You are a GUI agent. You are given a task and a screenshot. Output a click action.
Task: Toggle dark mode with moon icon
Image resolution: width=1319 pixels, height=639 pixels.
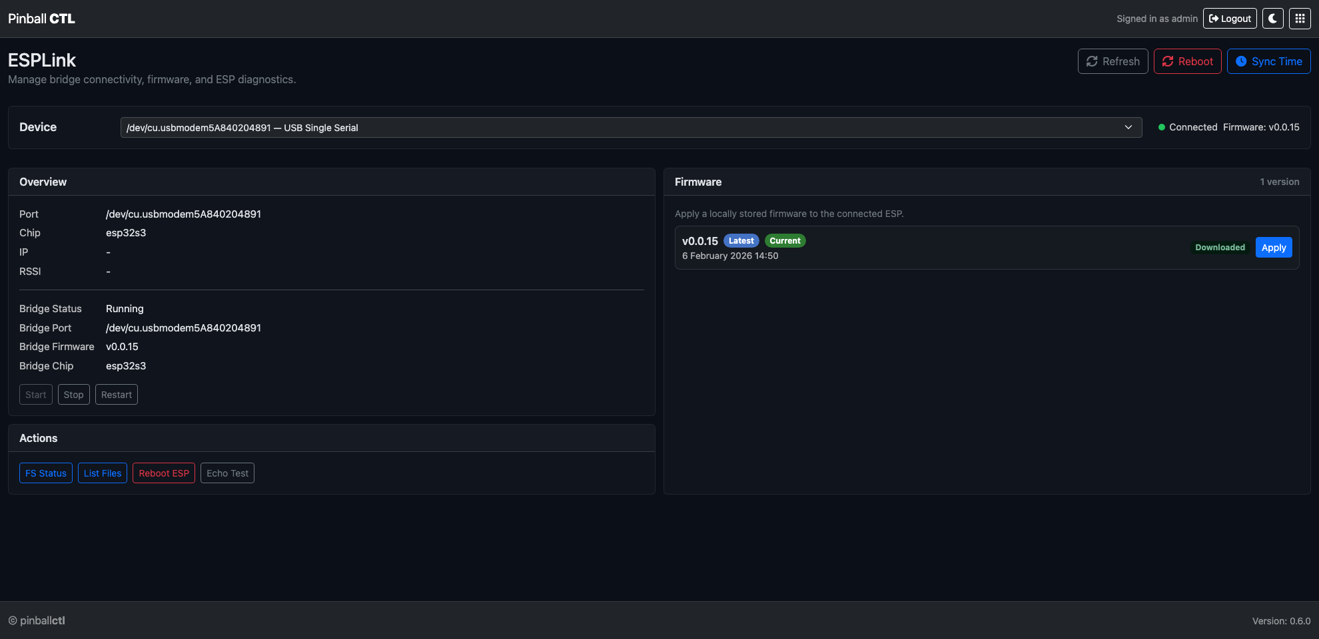1272,19
